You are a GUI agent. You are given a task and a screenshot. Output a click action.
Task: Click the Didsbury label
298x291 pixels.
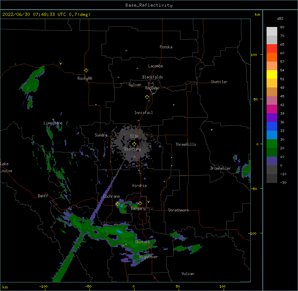pos(132,149)
